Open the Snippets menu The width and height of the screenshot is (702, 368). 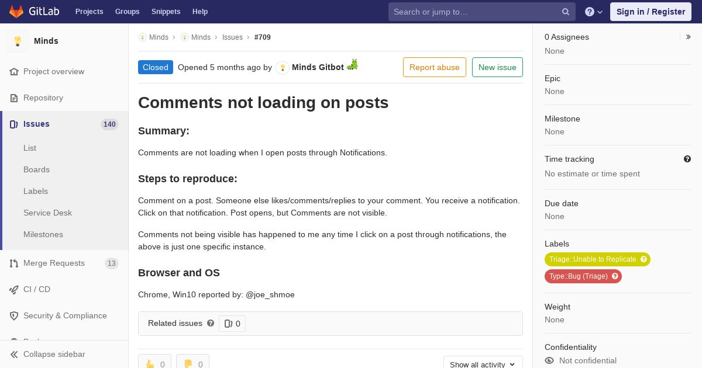pyautogui.click(x=166, y=12)
